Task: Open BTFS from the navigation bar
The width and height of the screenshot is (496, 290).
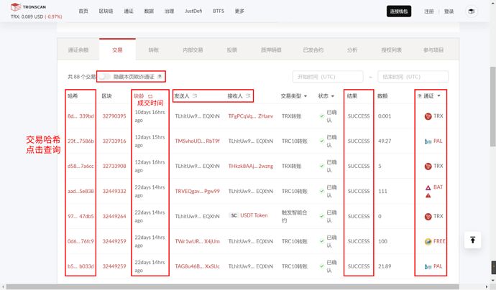Action: pyautogui.click(x=219, y=11)
